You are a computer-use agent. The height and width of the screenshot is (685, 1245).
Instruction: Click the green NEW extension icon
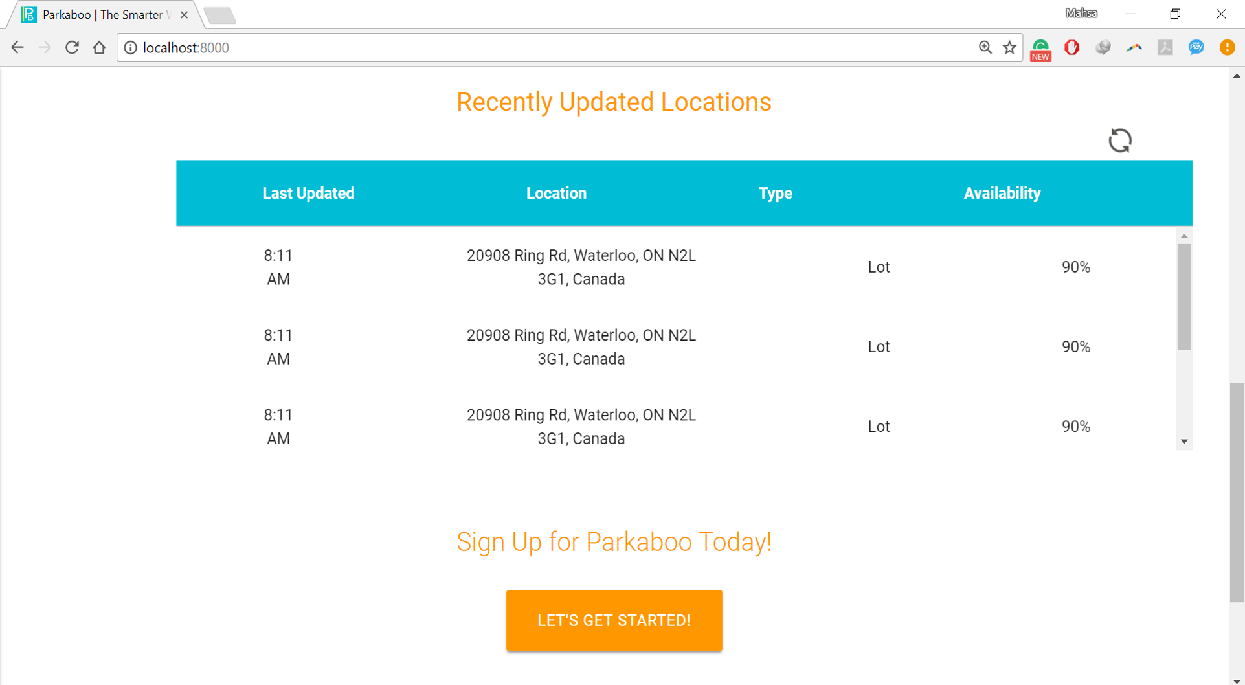click(1040, 49)
